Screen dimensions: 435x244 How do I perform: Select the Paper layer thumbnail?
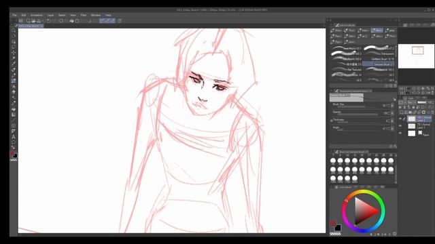[x=412, y=134]
